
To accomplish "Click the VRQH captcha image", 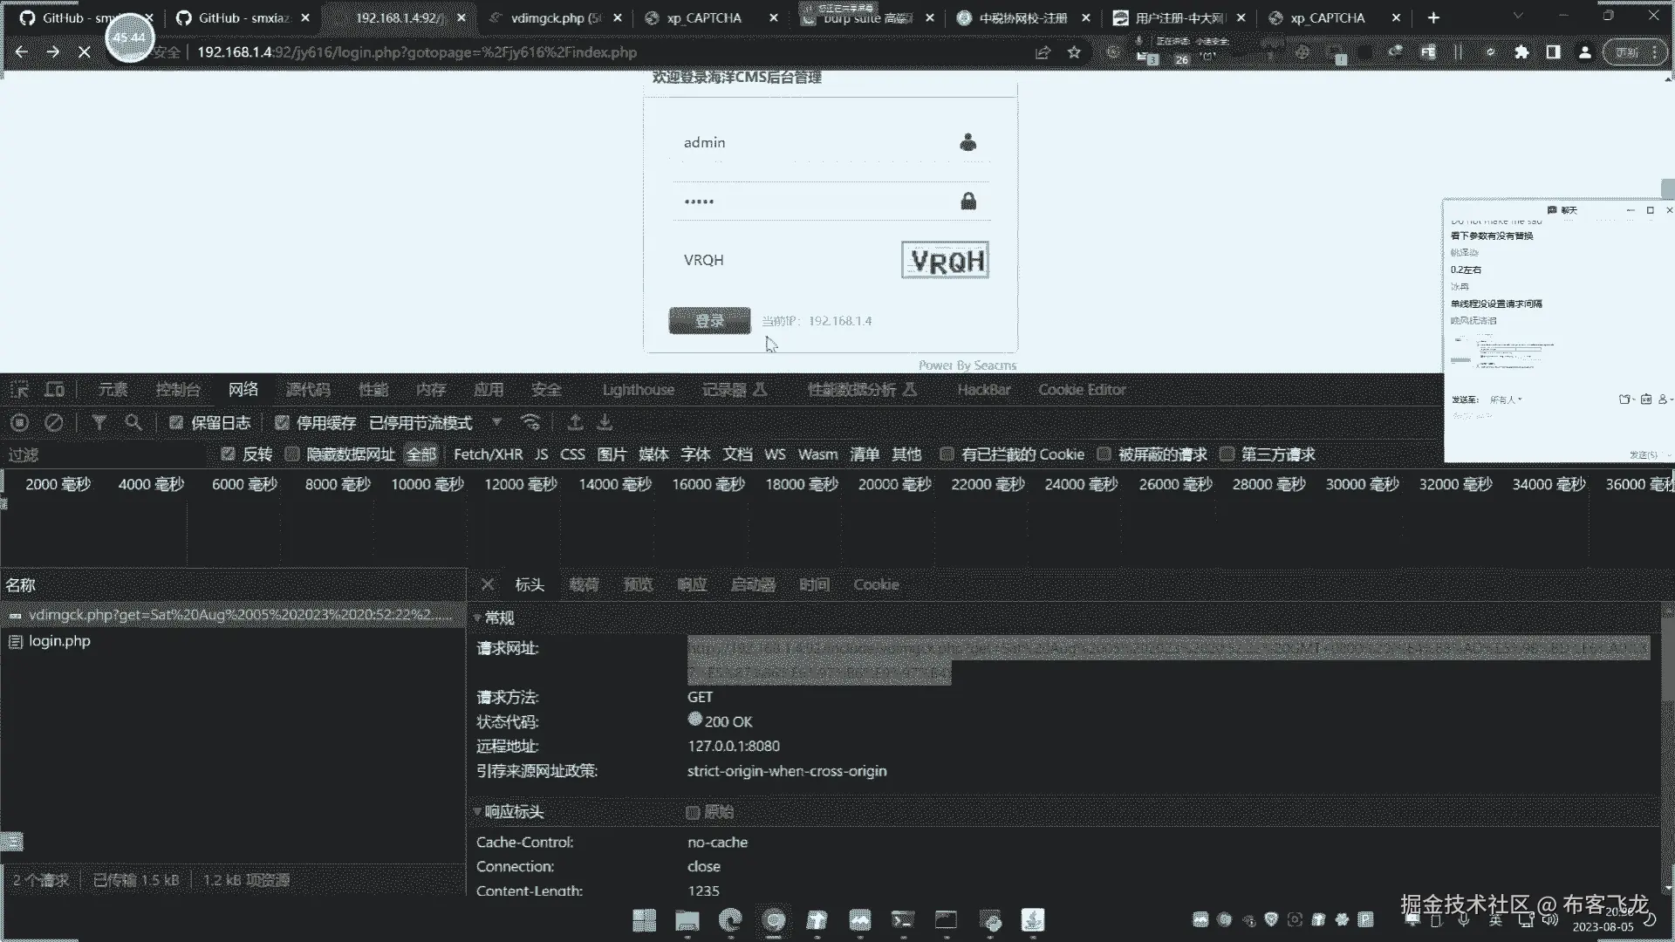I will tap(945, 261).
